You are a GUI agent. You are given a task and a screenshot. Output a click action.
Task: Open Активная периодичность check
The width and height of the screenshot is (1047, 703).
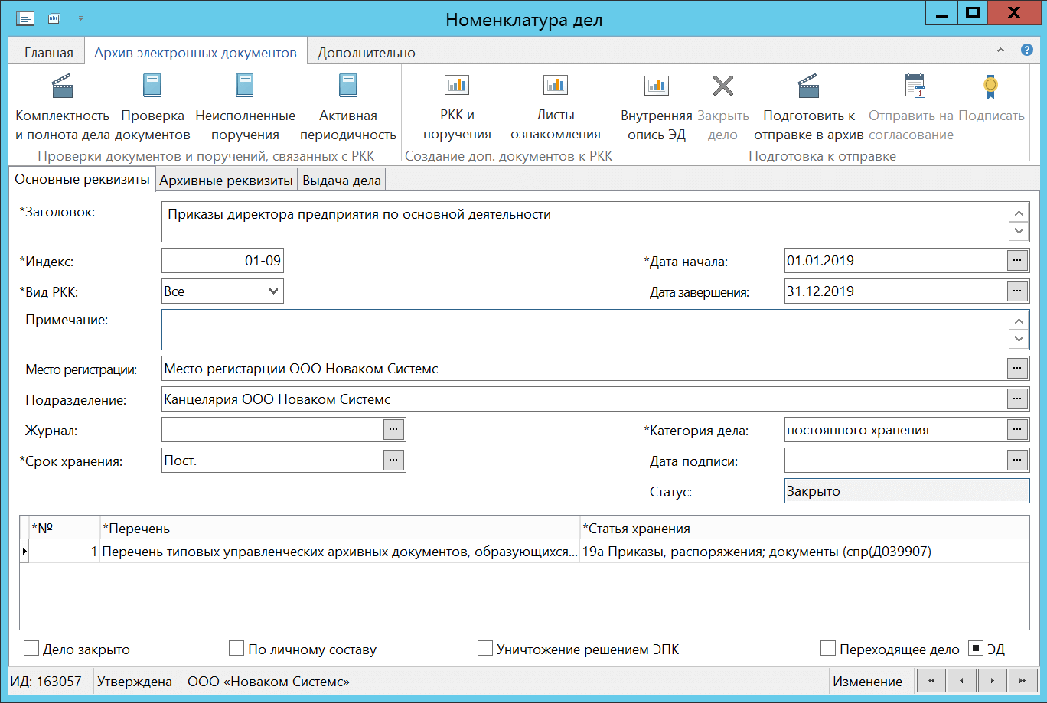click(x=348, y=108)
